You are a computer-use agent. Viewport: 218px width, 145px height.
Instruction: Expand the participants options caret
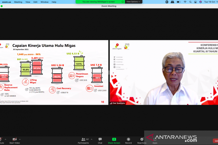[x=92, y=139]
